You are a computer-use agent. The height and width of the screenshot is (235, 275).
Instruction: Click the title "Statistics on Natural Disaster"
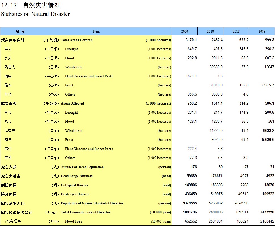(35, 14)
